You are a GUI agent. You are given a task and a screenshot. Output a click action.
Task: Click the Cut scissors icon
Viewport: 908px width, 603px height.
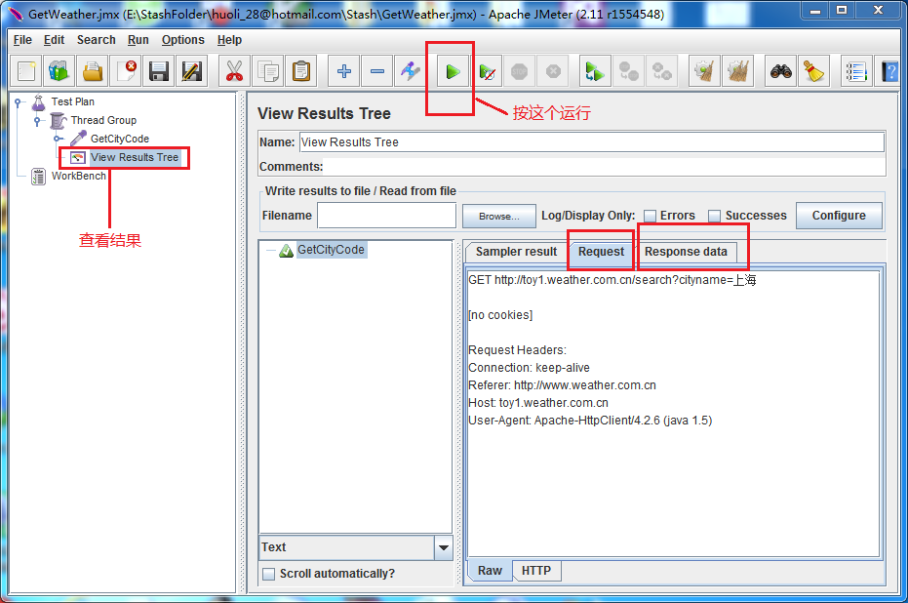click(x=233, y=71)
